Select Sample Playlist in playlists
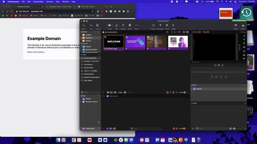The image size is (257, 144). click(90, 50)
